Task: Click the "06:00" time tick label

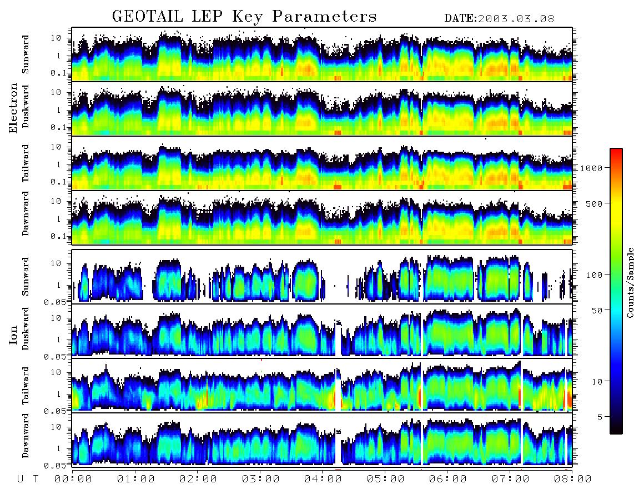Action: [x=448, y=479]
